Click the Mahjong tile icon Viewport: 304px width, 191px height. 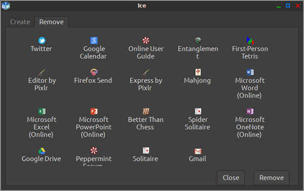198,72
